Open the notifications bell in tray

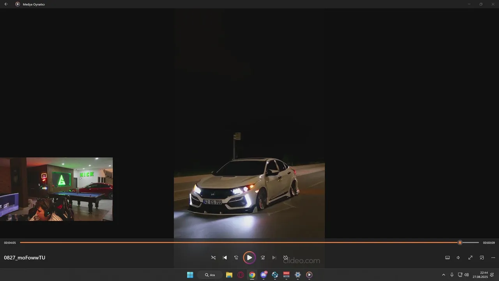(493, 275)
